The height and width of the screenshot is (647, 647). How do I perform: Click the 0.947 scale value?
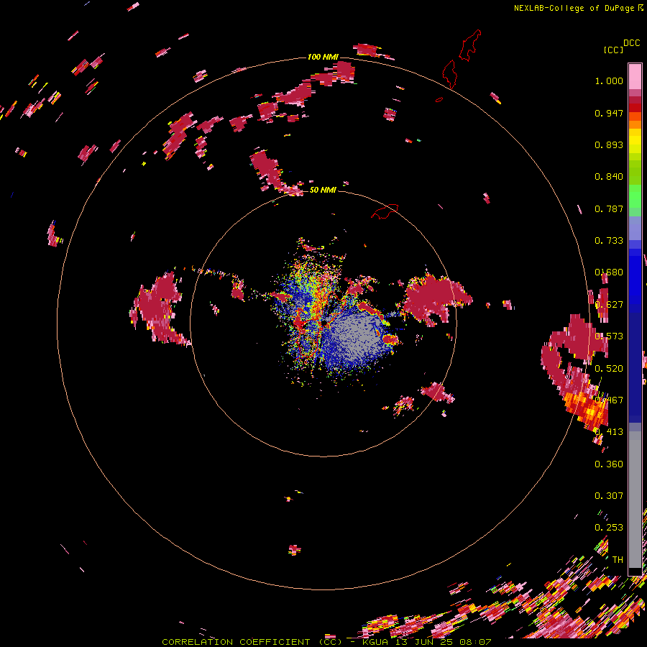(x=609, y=113)
